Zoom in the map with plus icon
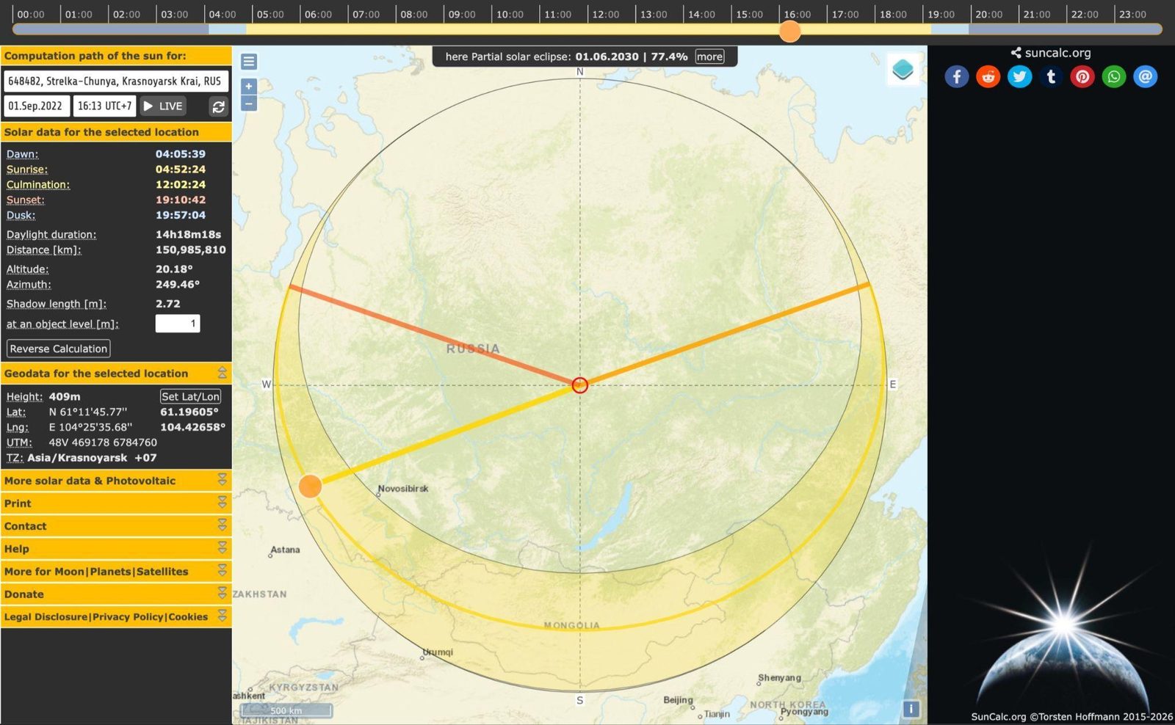Screen dimensions: 1175x725 pos(249,87)
